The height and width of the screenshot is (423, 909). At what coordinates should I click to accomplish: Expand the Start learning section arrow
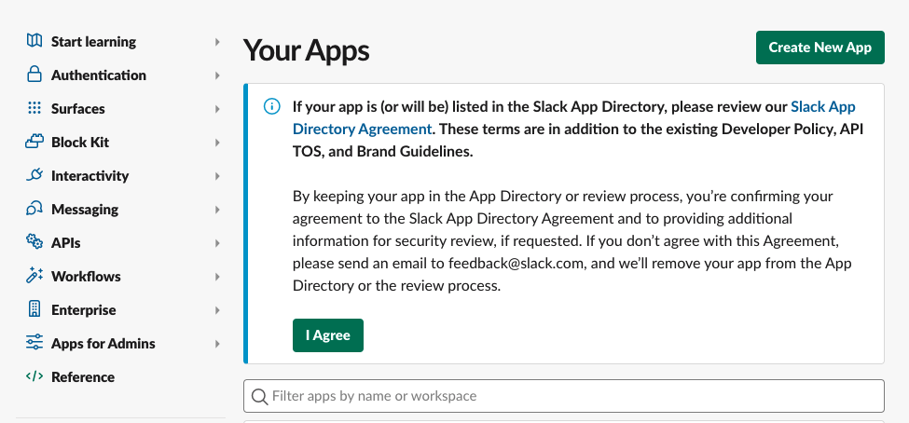click(217, 42)
